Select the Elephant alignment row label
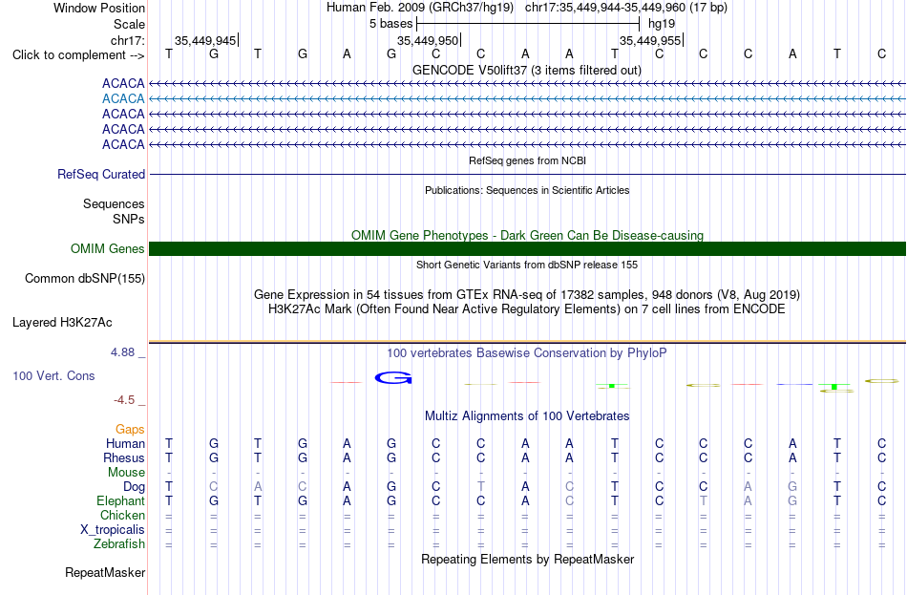 121,501
